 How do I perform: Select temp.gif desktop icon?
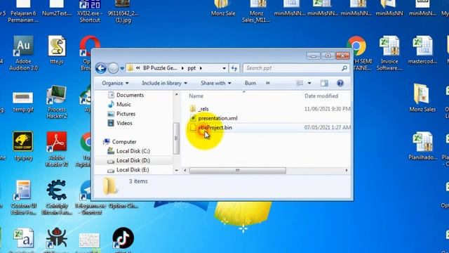(x=23, y=102)
